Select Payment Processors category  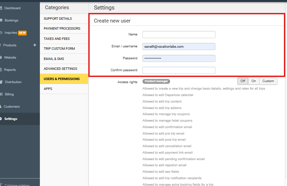[62, 29]
